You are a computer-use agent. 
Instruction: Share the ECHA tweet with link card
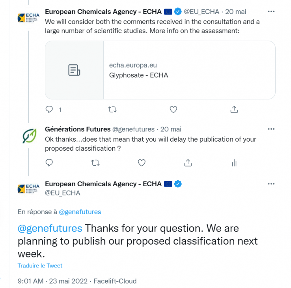(x=234, y=109)
